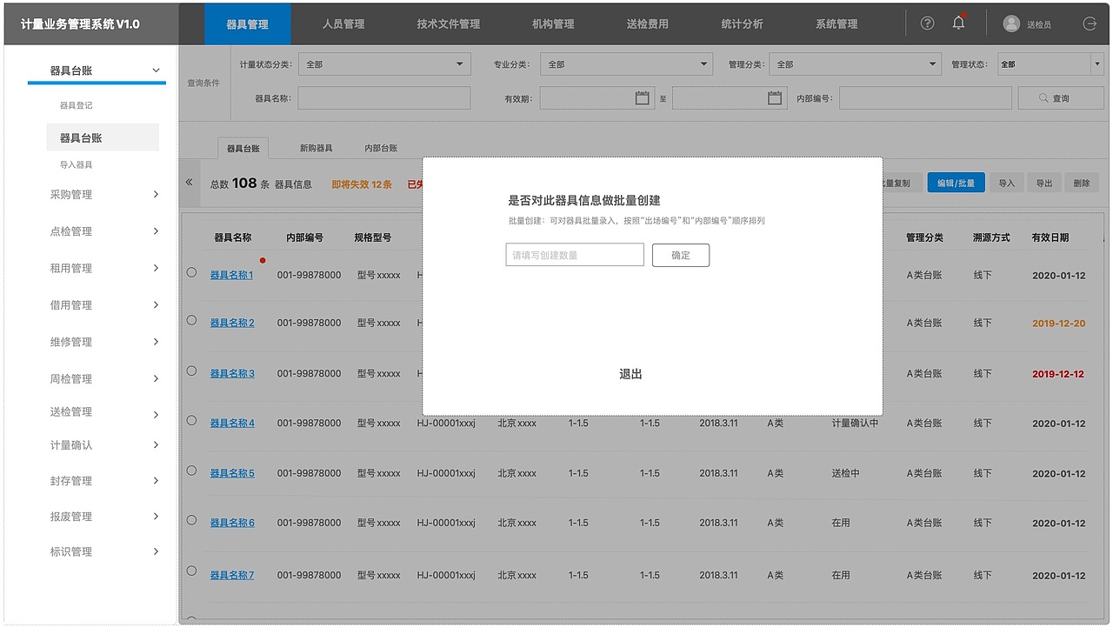Open the 器具名称3 link

[x=232, y=373]
